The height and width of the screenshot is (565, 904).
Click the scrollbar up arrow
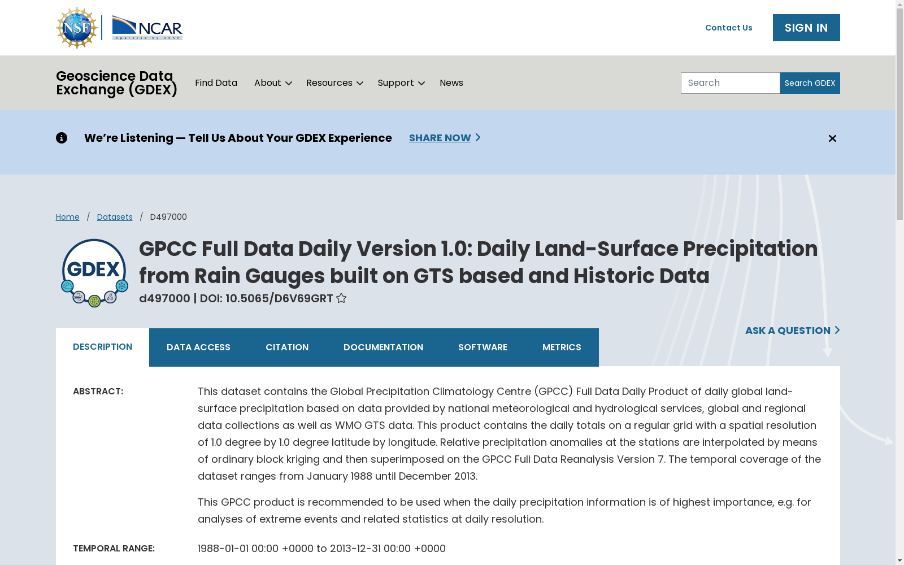point(899,4)
